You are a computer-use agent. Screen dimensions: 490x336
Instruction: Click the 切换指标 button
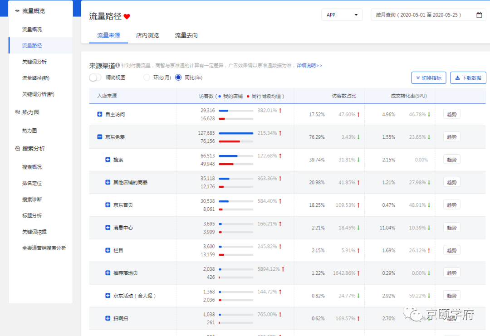[x=429, y=78]
